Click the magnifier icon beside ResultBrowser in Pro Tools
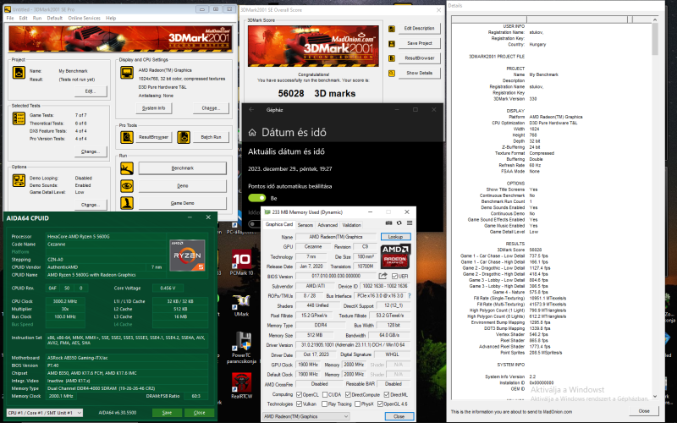This screenshot has width=677, height=423. [127, 137]
